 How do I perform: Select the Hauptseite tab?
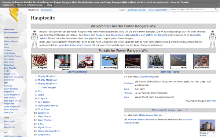pyautogui.click(x=33, y=10)
